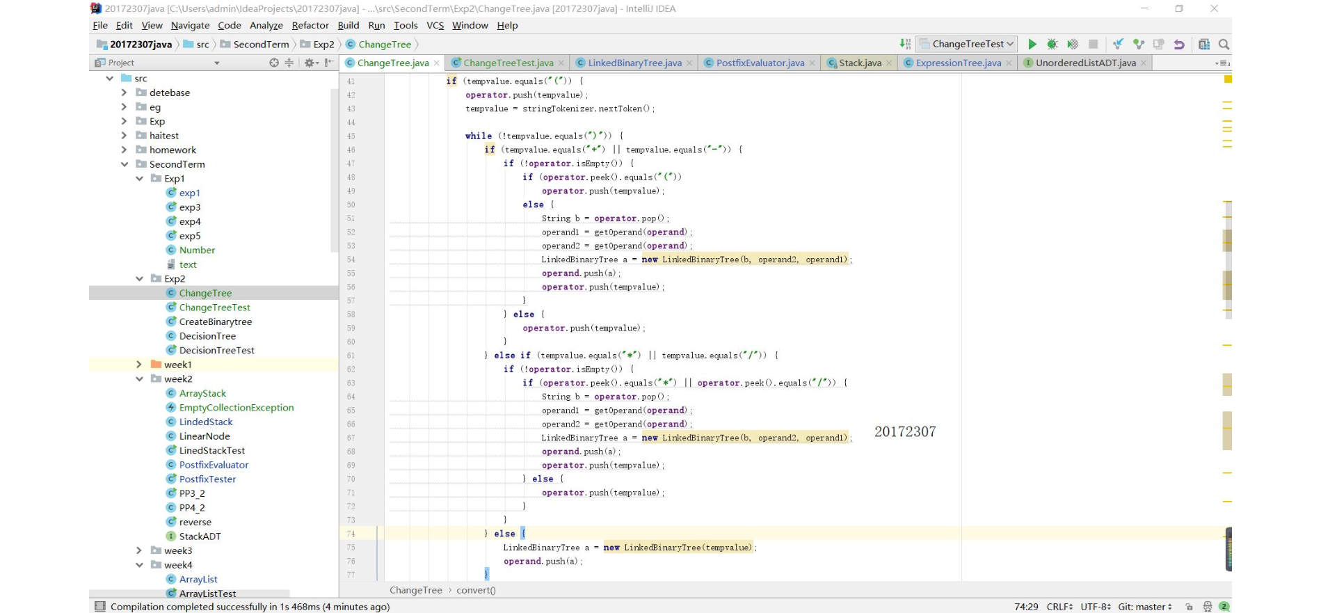Open the Navigate menu
The width and height of the screenshot is (1321, 613).
tap(190, 25)
